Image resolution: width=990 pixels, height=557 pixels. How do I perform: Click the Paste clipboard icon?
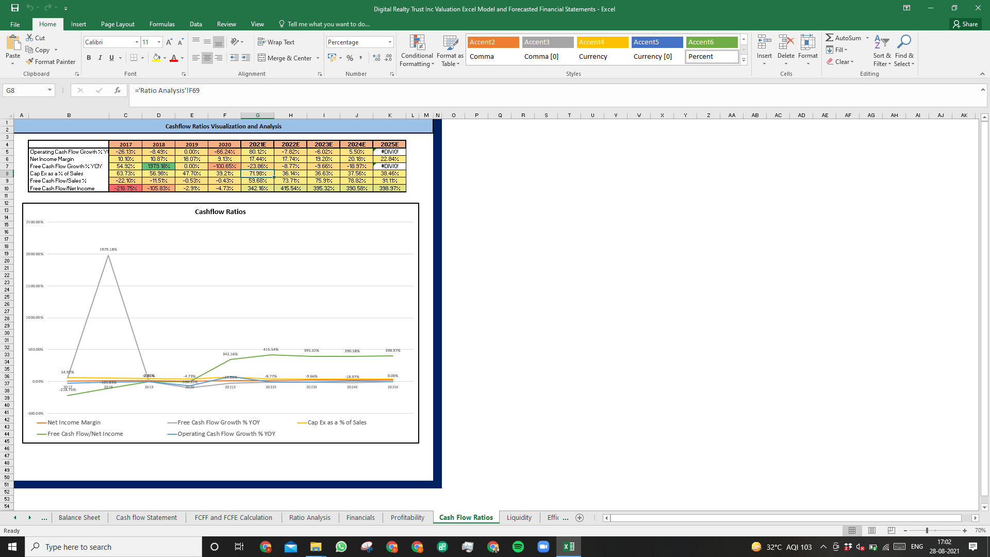(x=13, y=43)
